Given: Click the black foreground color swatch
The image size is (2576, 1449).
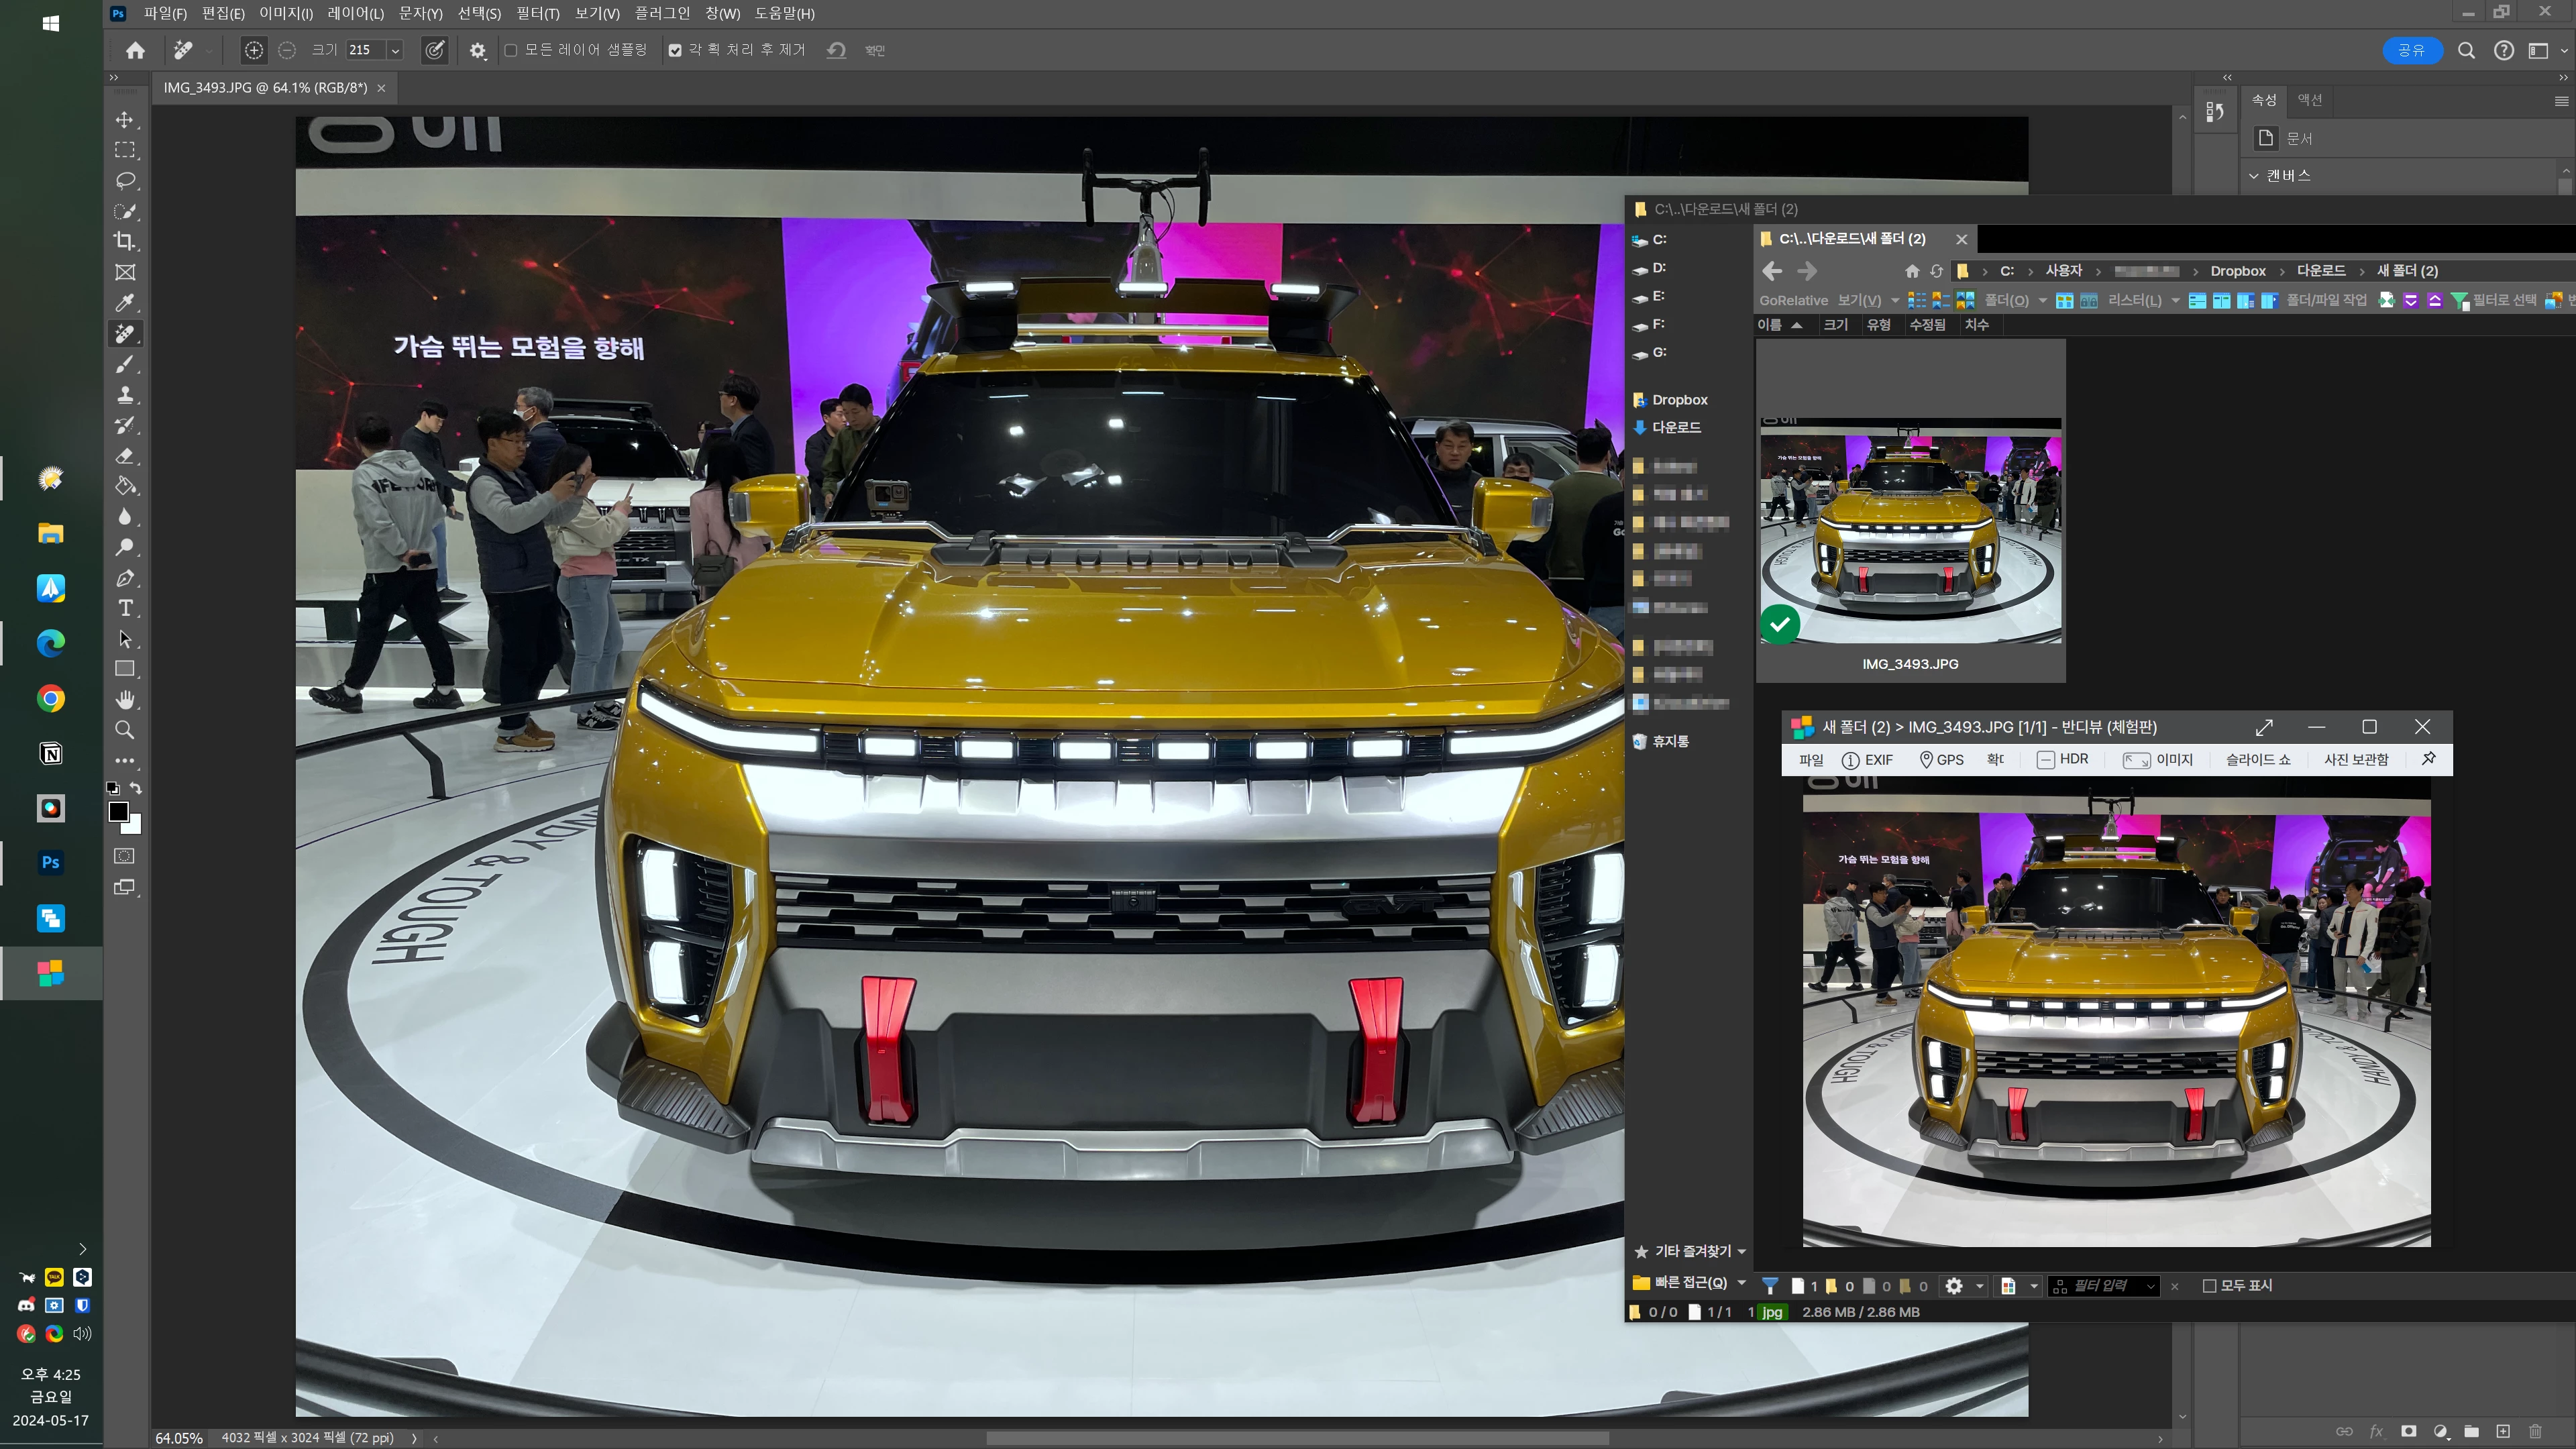Looking at the screenshot, I should [x=118, y=811].
